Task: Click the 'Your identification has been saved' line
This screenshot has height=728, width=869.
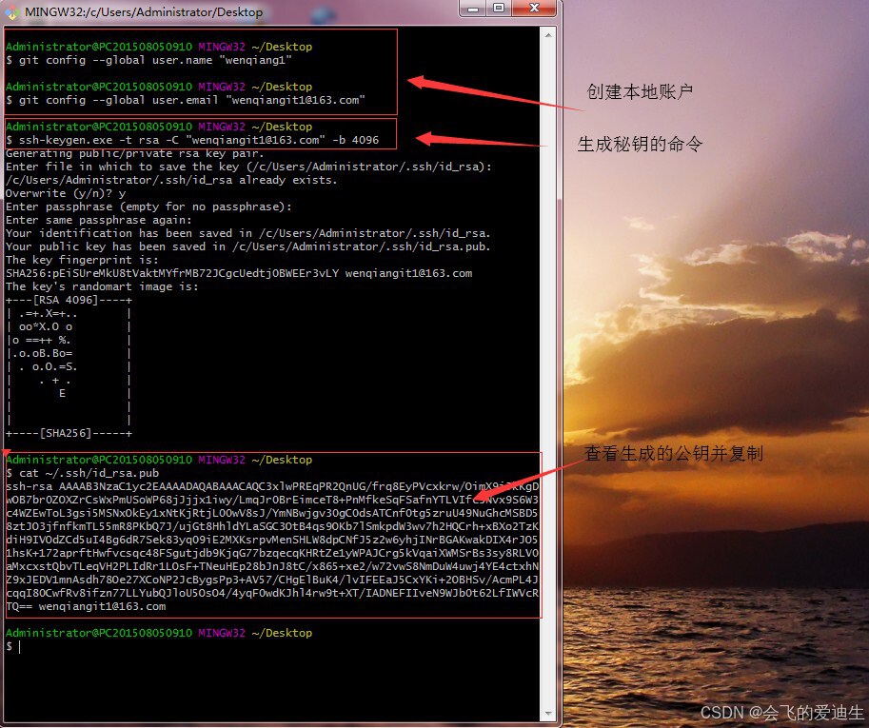Action: coord(247,233)
